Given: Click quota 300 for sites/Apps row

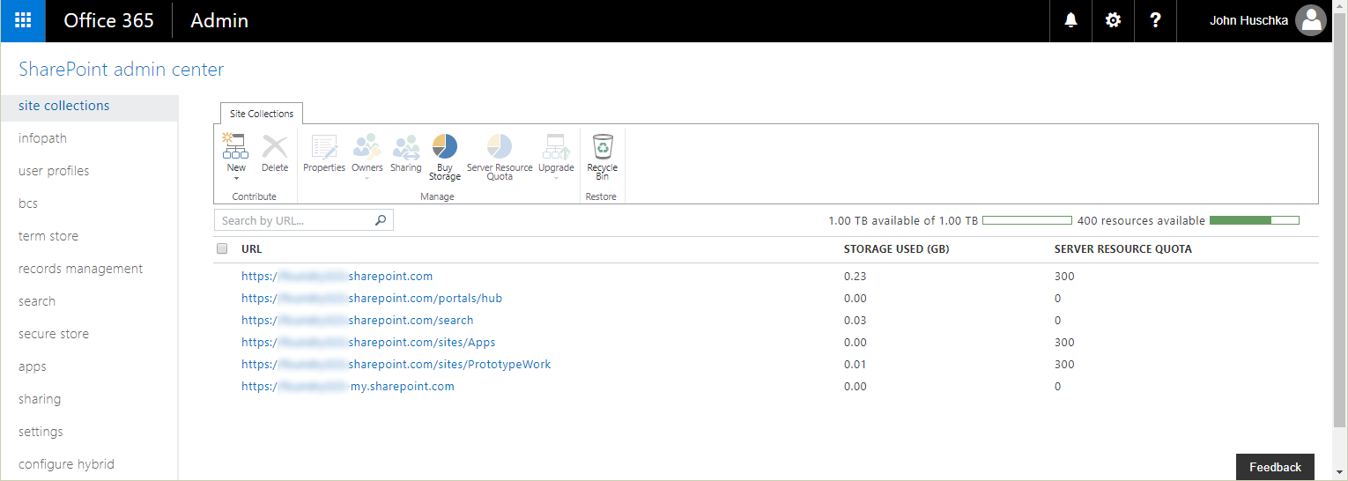Looking at the screenshot, I should 1064,343.
